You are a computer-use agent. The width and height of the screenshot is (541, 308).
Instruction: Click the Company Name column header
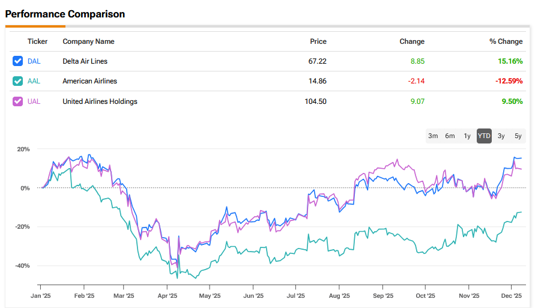click(x=88, y=41)
